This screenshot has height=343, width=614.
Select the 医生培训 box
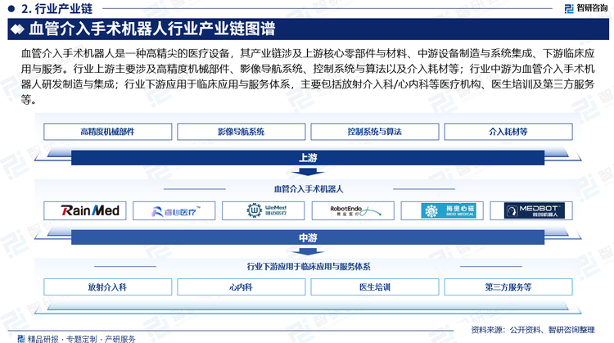pyautogui.click(x=375, y=287)
